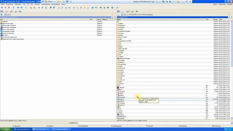Click the F7 Каталог button

point(150,126)
